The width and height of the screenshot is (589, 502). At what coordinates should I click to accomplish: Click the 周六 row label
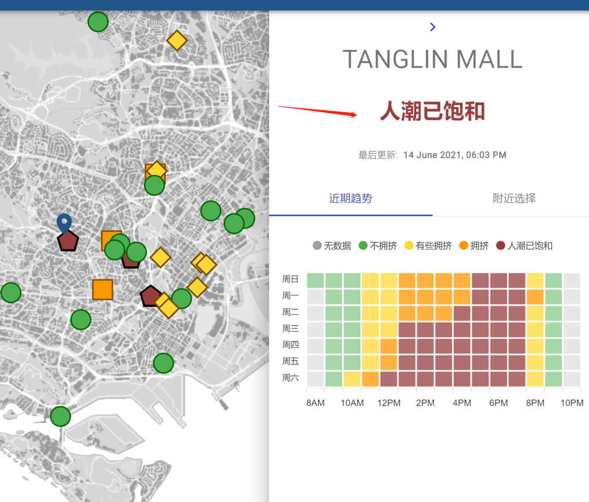[290, 377]
